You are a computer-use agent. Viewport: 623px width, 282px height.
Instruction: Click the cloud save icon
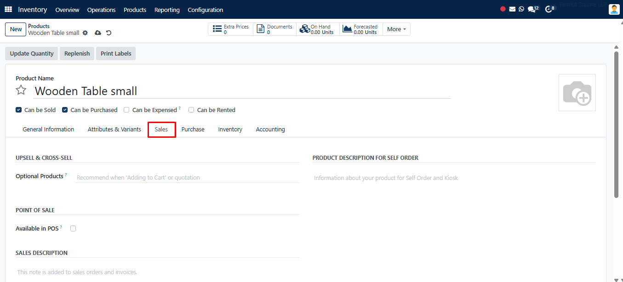click(x=97, y=33)
